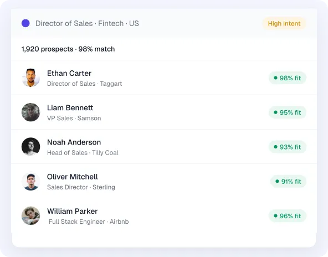This screenshot has width=328, height=257.
Task: Select the 93% fit tag
Action: (288, 147)
